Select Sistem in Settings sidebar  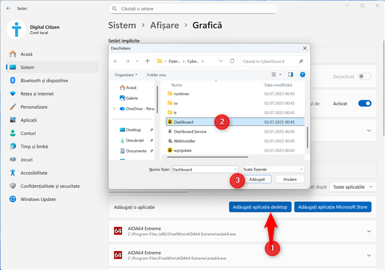[x=52, y=67]
